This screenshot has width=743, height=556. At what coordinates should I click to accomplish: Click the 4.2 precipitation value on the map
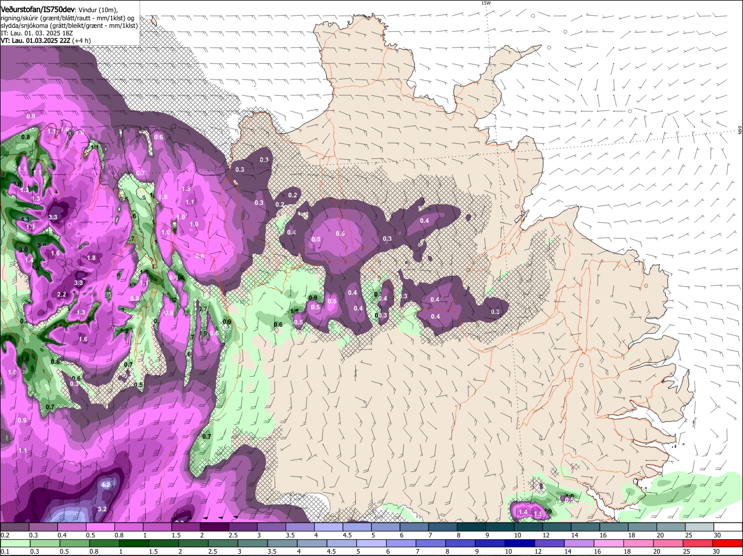click(x=106, y=485)
